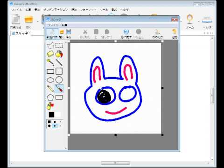Screen dimensions: 224x168
Task: Select the pencil drawing tool
Action: (x=50, y=89)
